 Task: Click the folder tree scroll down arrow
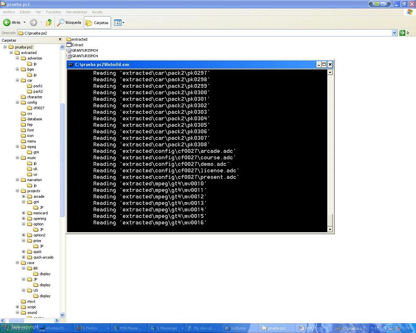coord(62,315)
